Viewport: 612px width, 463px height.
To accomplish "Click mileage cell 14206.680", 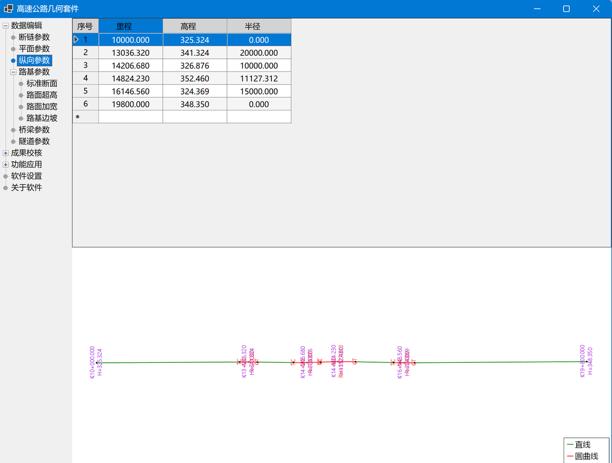I will [x=131, y=65].
